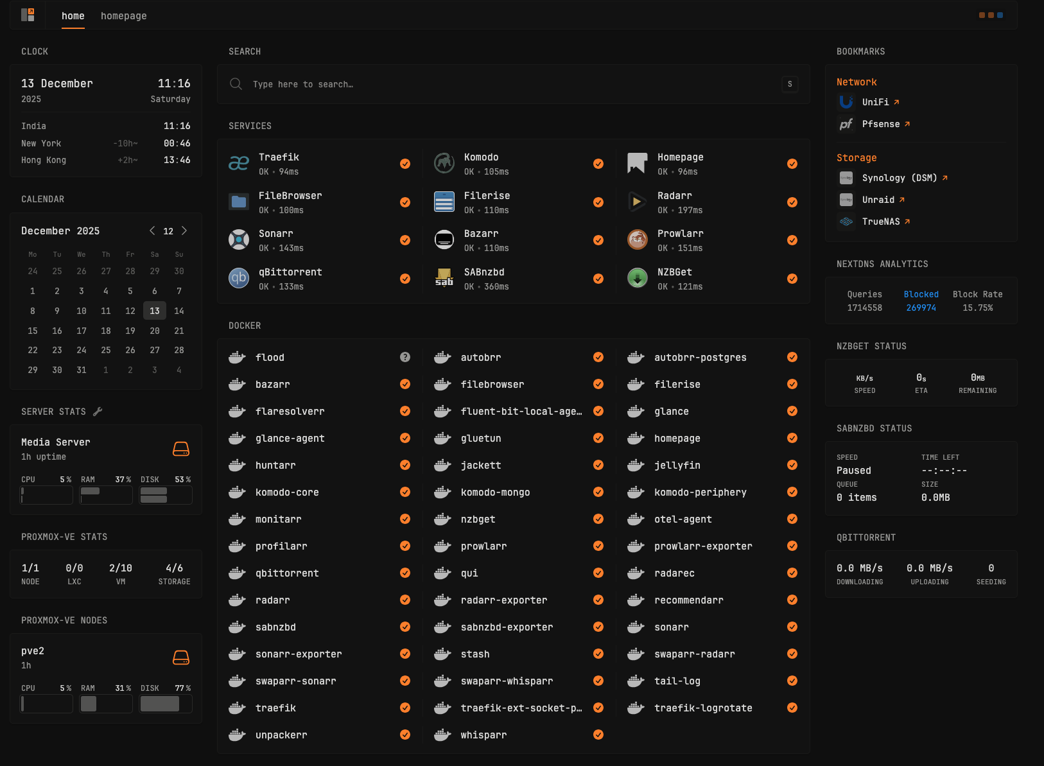
Task: Click the Docker whale icon for stash
Action: 442,654
